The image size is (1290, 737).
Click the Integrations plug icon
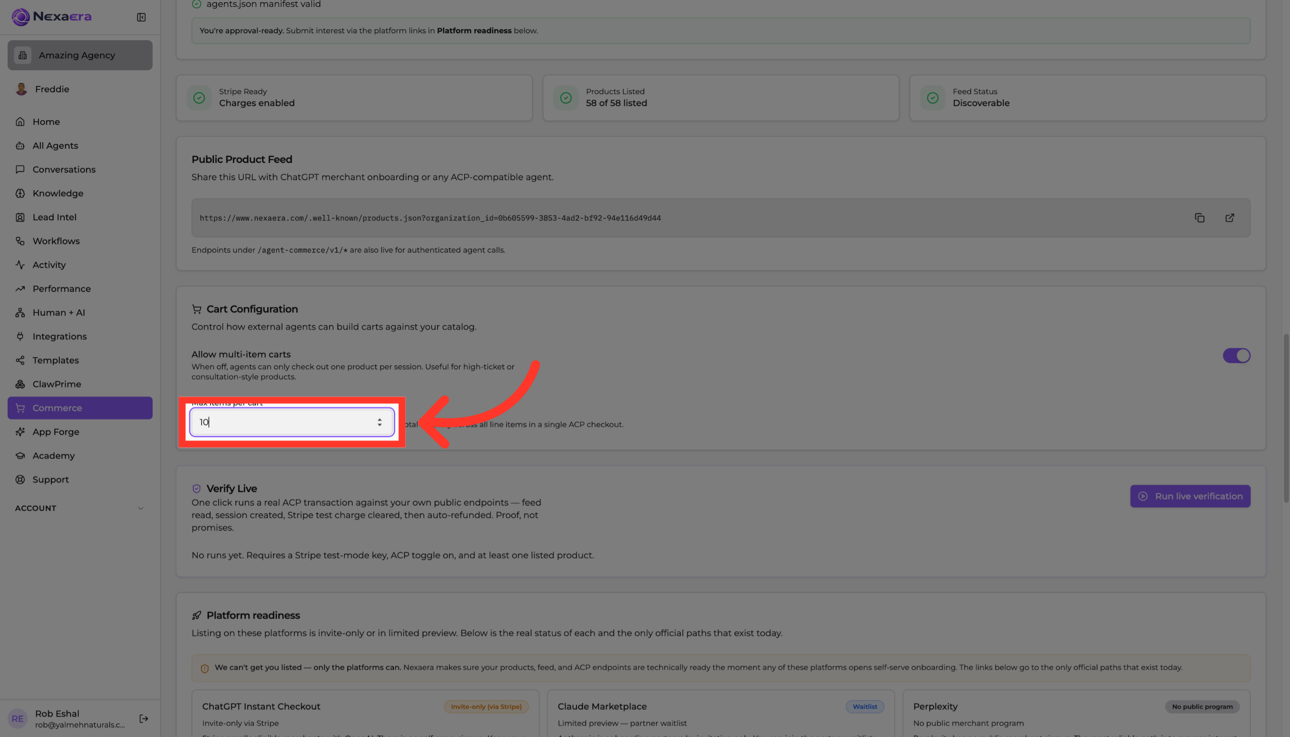click(x=20, y=336)
